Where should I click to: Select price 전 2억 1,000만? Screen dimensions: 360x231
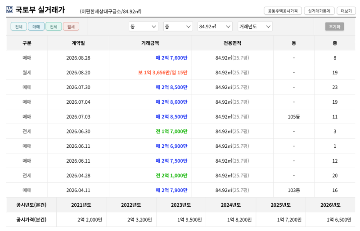click(x=171, y=175)
